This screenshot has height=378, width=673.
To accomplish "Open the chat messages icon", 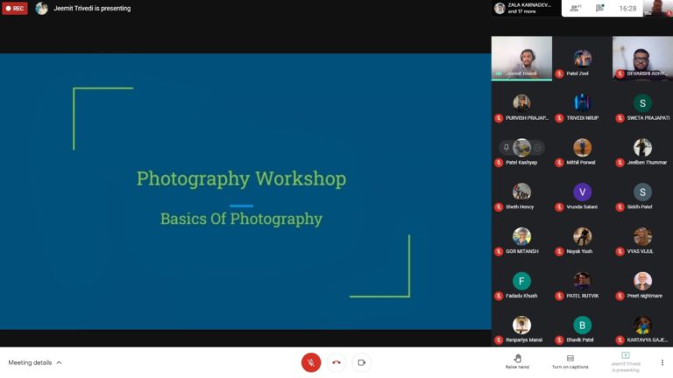I will (x=600, y=8).
